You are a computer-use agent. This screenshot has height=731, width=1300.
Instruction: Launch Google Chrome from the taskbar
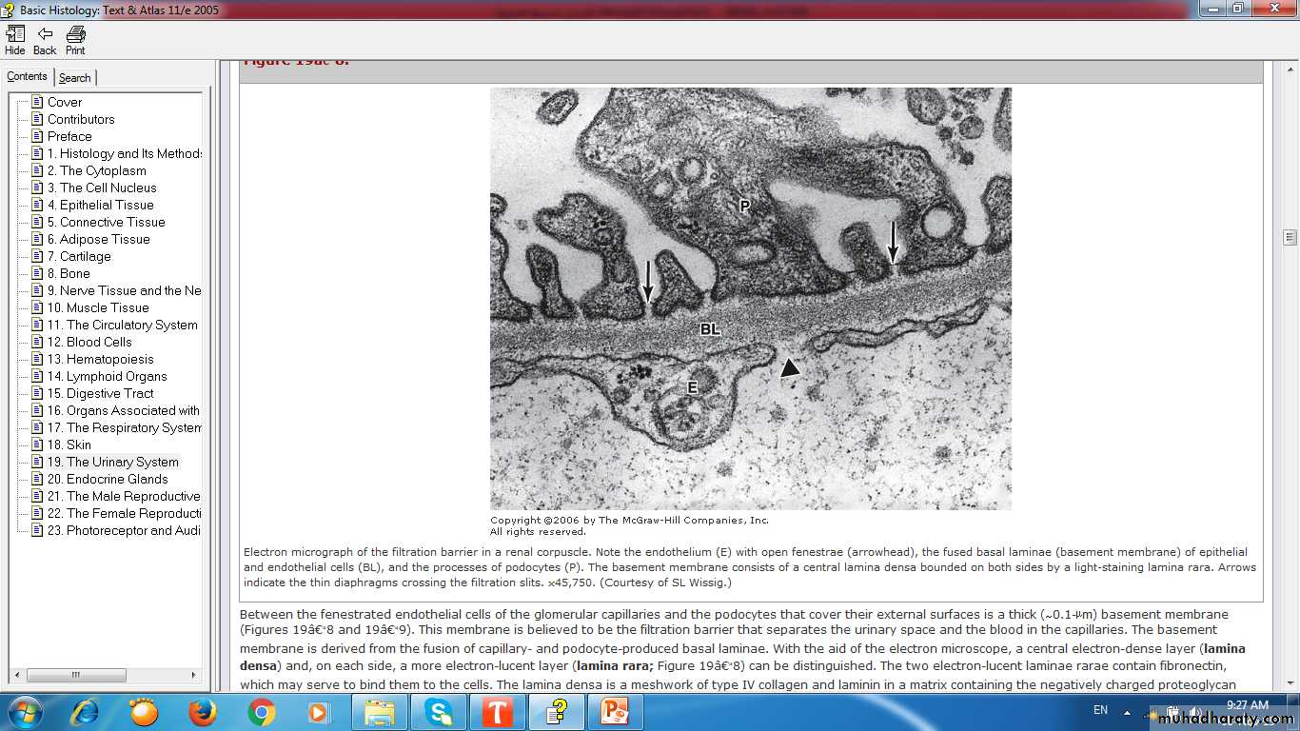coord(261,711)
